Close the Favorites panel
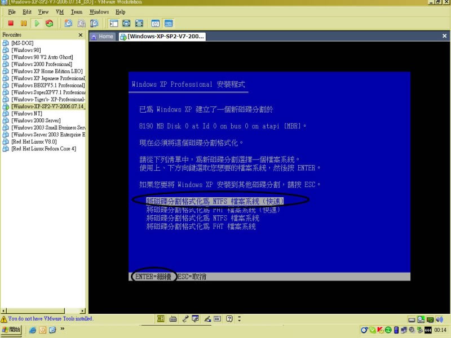 [81, 35]
